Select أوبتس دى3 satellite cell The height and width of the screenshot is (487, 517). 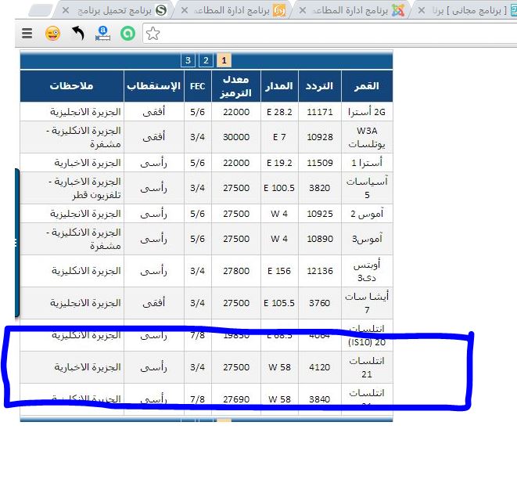tap(367, 271)
